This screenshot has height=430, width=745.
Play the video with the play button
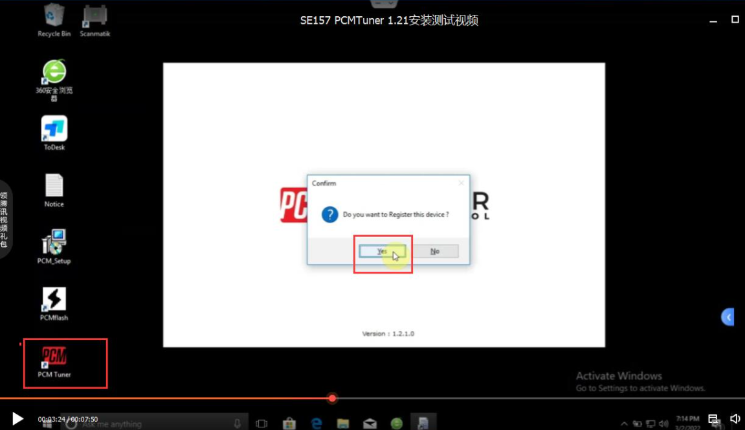click(17, 418)
